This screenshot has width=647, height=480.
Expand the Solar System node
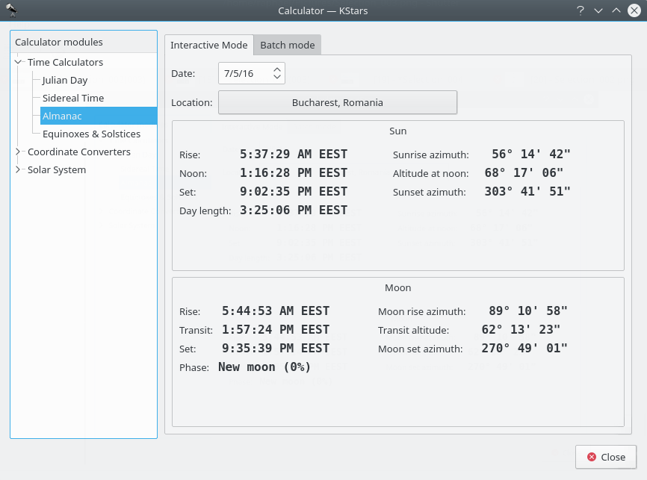pyautogui.click(x=19, y=170)
